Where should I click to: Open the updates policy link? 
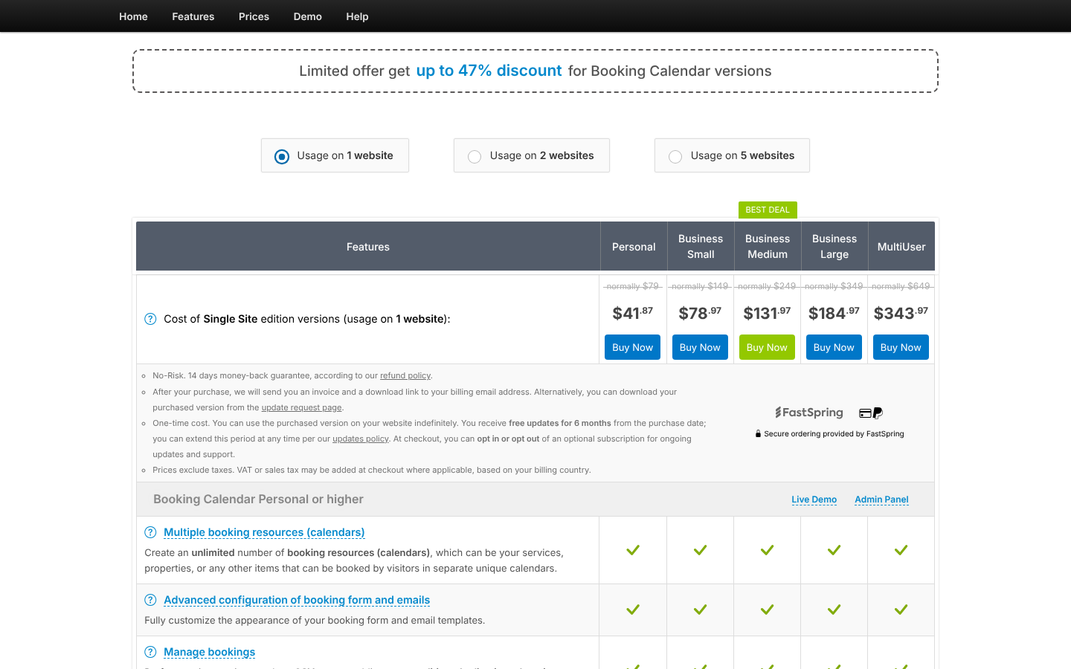361,439
